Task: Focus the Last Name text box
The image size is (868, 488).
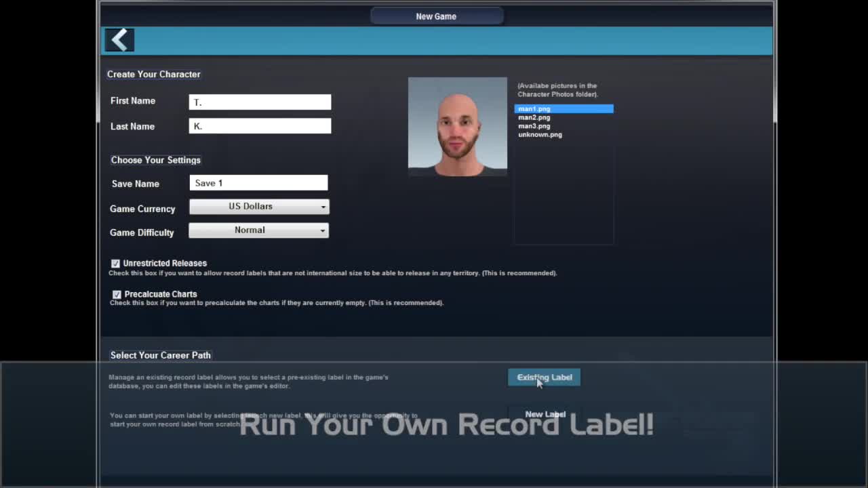Action: [260, 126]
